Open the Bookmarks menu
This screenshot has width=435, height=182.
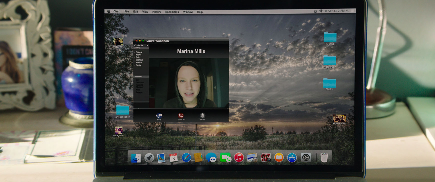point(172,12)
